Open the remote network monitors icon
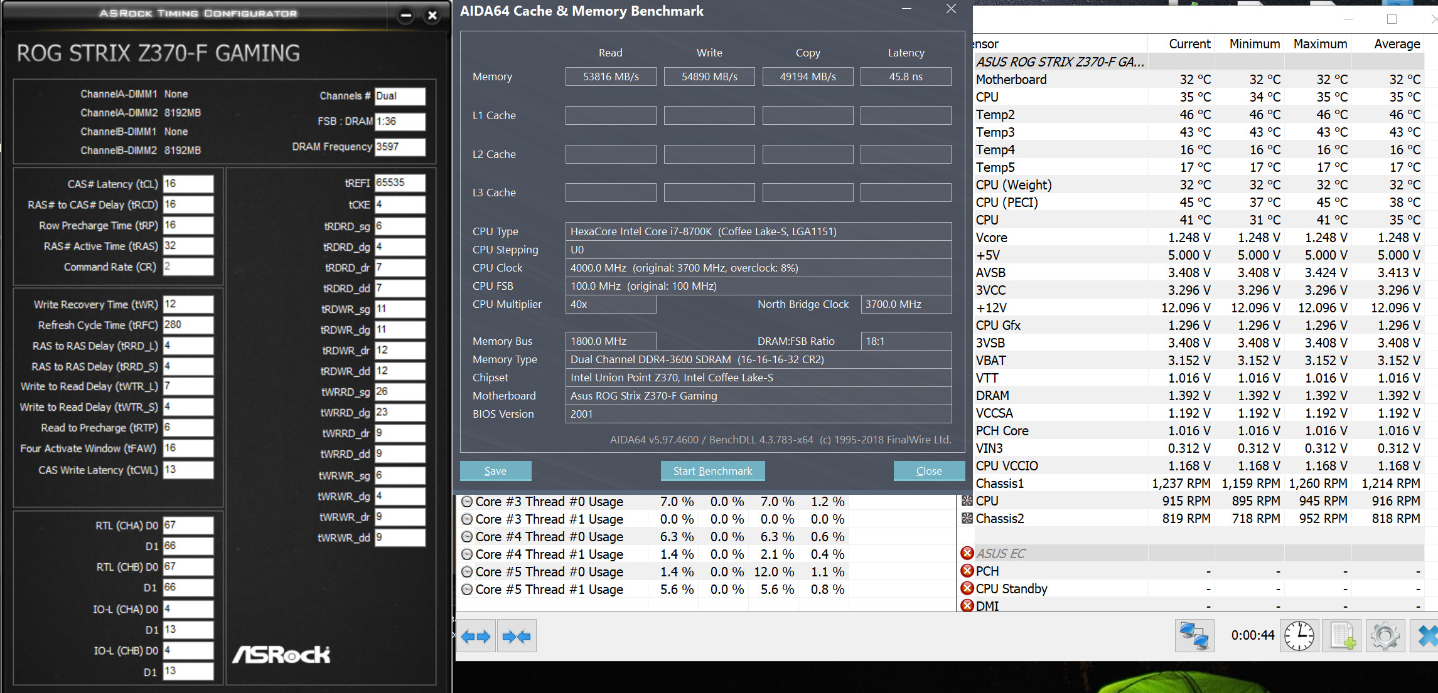Viewport: 1438px width, 693px height. 1194,636
